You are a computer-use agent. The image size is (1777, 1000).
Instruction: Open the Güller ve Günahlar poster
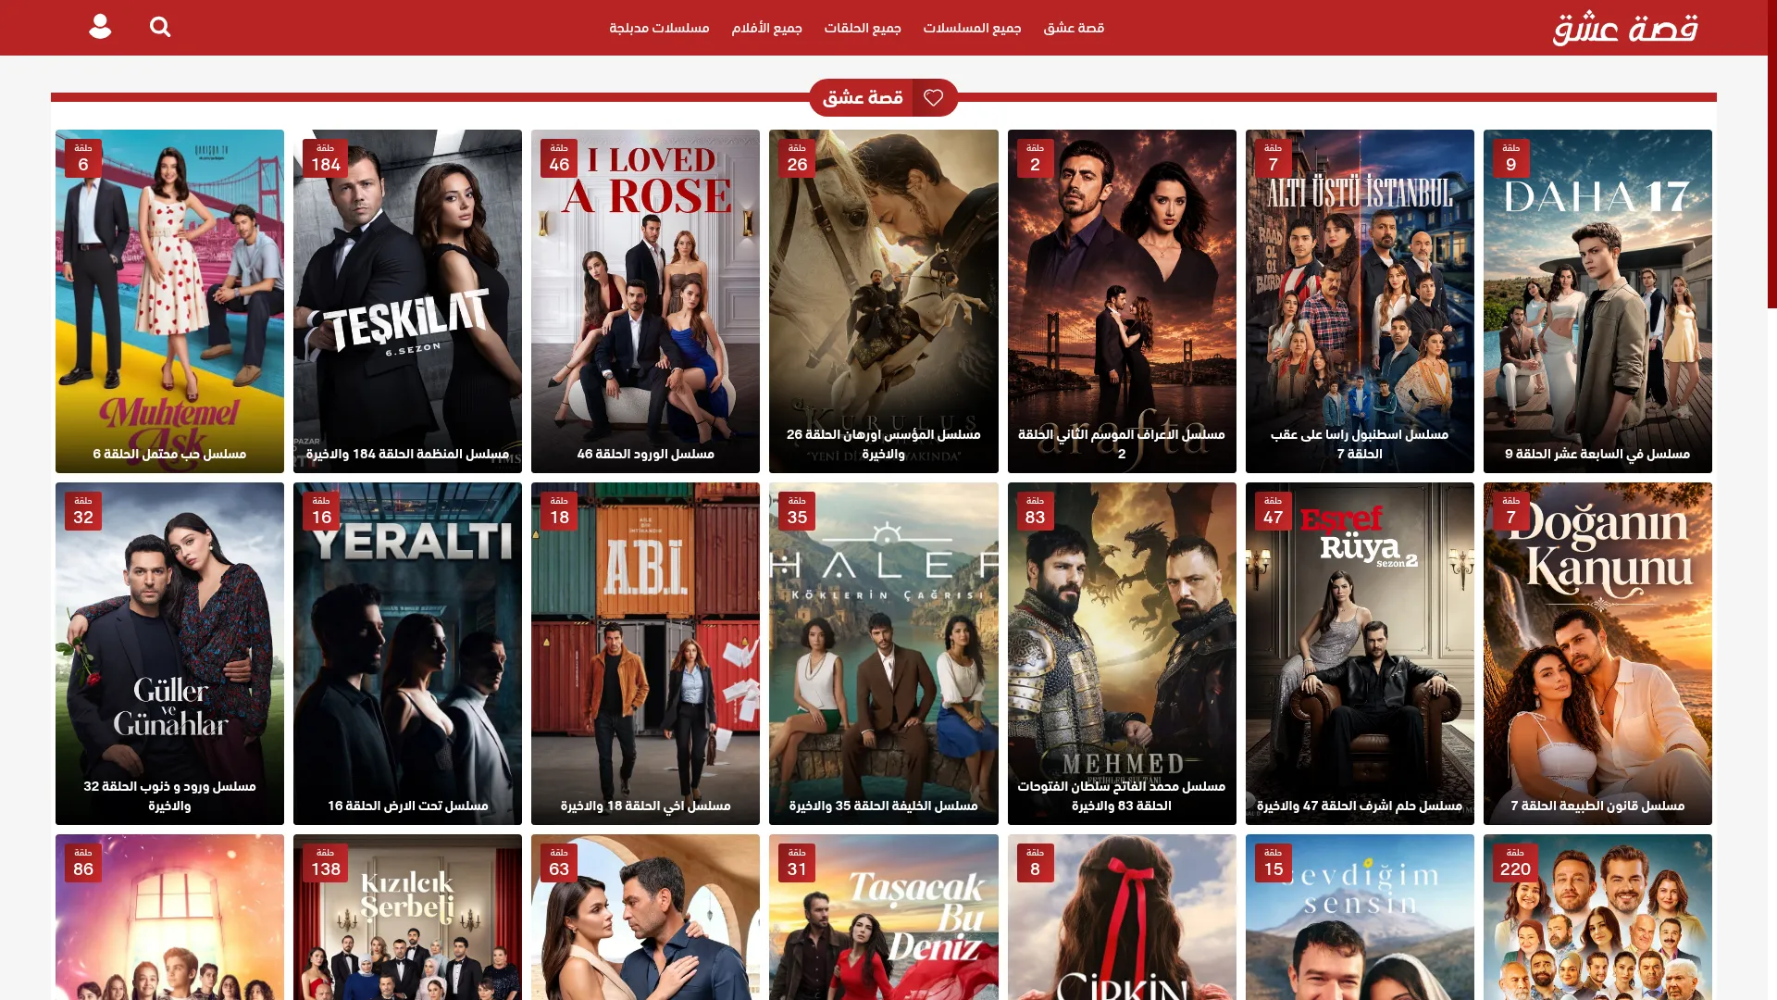169,654
